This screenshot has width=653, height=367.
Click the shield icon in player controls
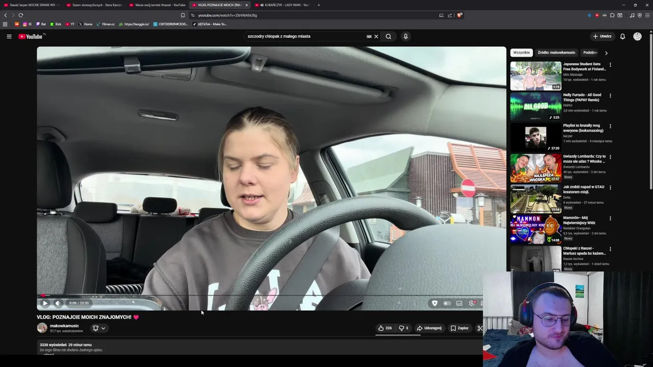click(x=435, y=303)
